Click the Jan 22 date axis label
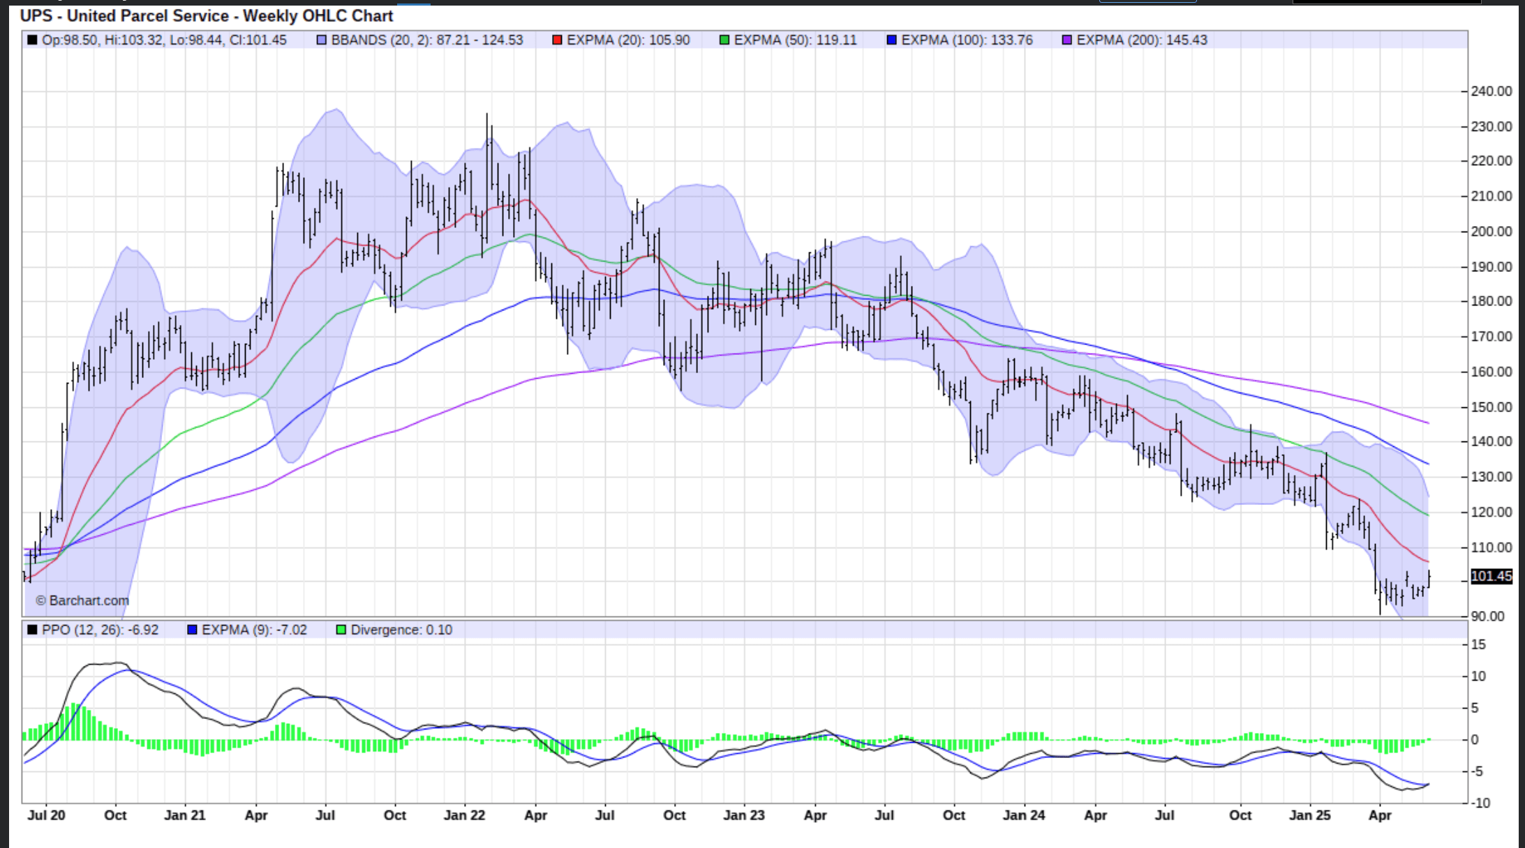The width and height of the screenshot is (1525, 848). [464, 815]
